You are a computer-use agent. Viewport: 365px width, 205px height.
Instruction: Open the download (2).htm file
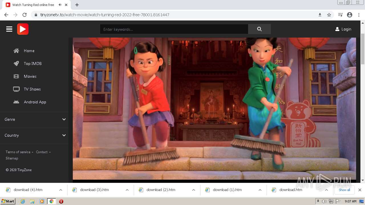coord(161,190)
